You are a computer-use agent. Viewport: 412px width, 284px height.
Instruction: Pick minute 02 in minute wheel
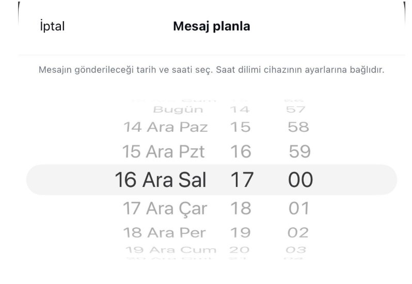point(299,232)
